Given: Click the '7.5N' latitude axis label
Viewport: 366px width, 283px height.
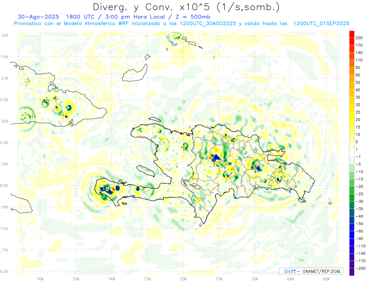Looking at the screenshot, I should (5, 229).
